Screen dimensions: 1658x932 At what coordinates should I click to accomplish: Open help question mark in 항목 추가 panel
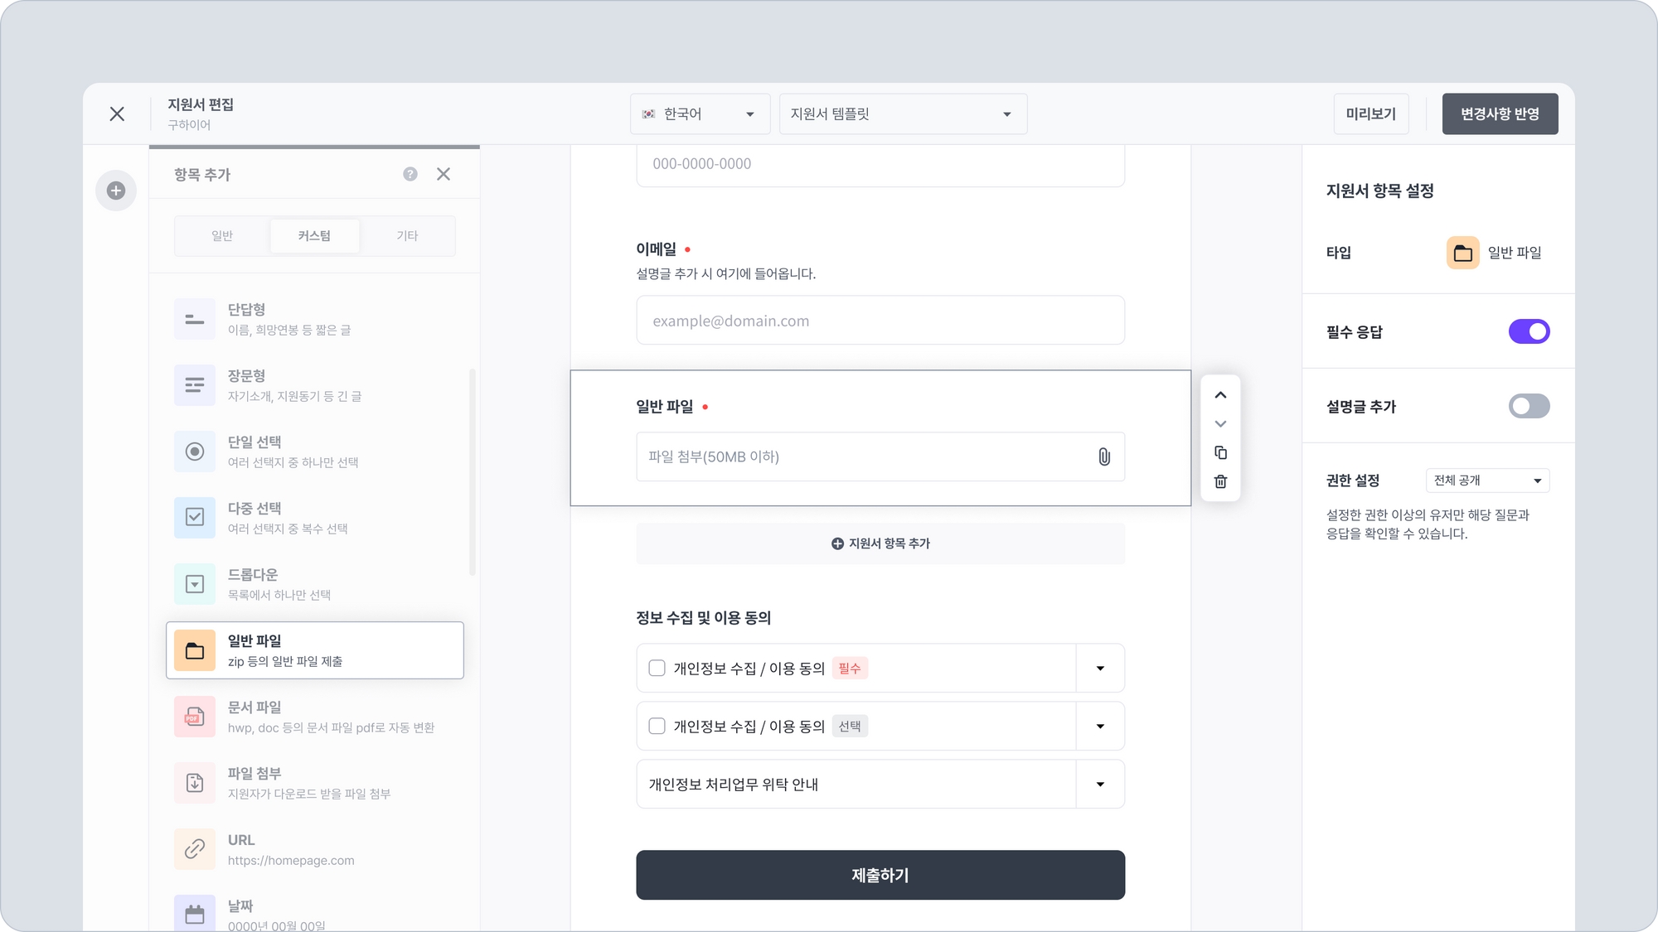[410, 174]
